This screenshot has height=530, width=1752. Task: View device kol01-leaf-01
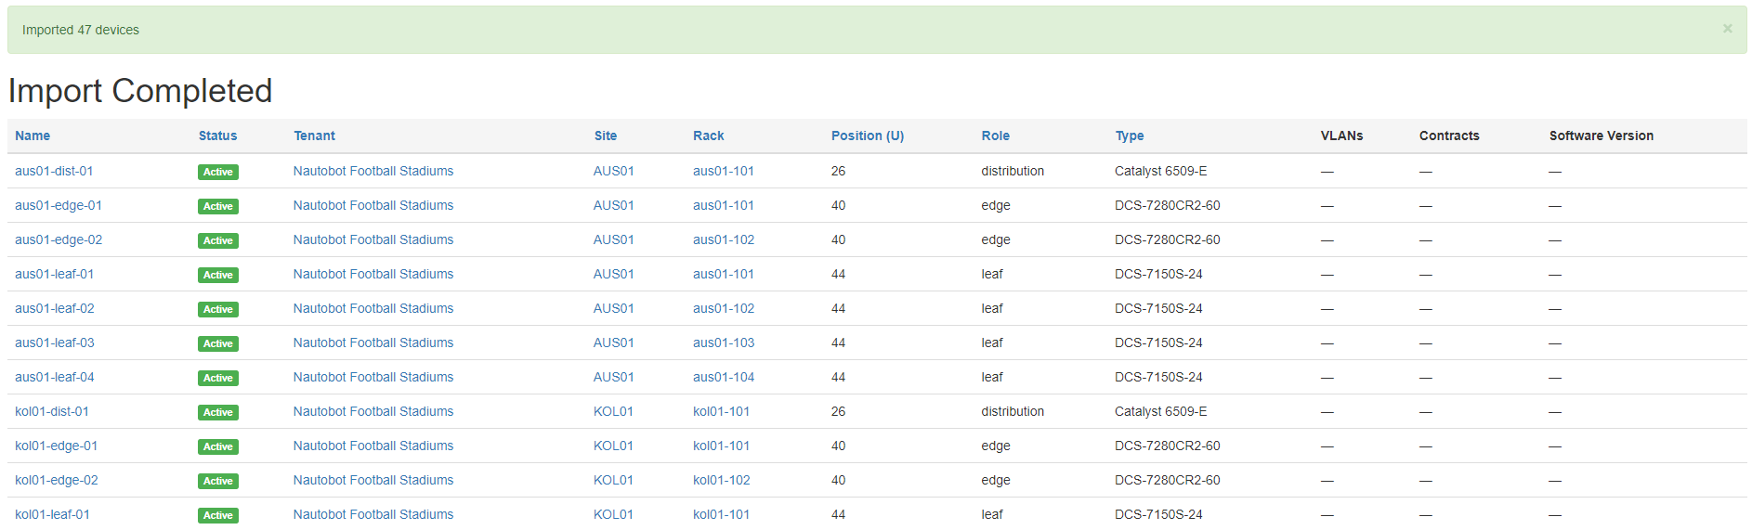click(x=52, y=514)
